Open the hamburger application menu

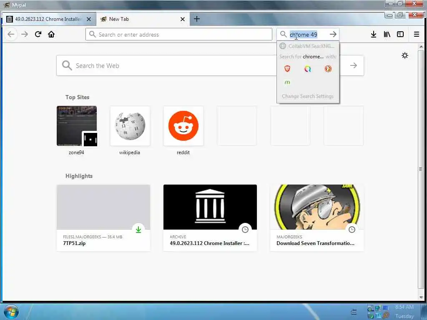pyautogui.click(x=417, y=34)
